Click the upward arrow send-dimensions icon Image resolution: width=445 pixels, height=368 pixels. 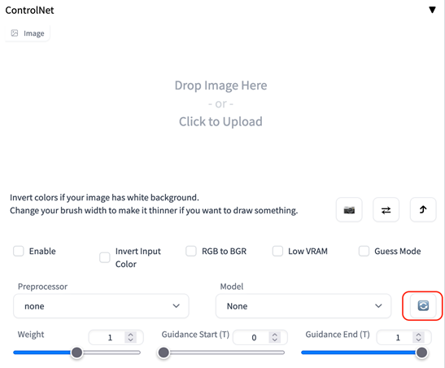[423, 210]
